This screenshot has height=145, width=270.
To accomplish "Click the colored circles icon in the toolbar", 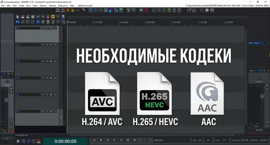I will click(x=53, y=22).
